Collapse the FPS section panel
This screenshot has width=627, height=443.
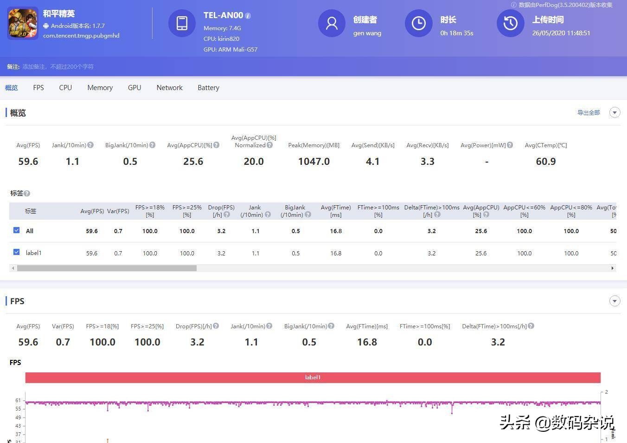614,301
